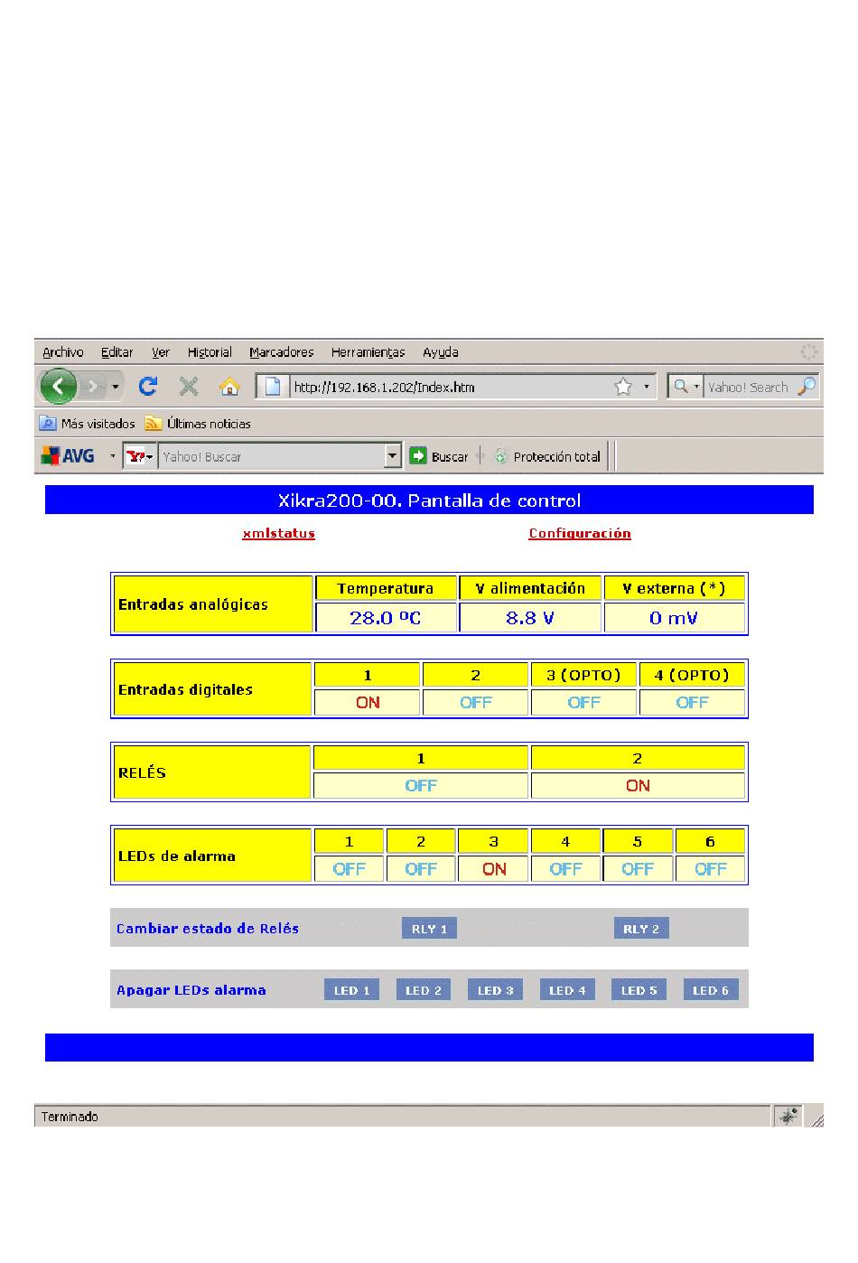
Task: Click the address bar showing 192.168.1.202
Action: pyautogui.click(x=450, y=387)
